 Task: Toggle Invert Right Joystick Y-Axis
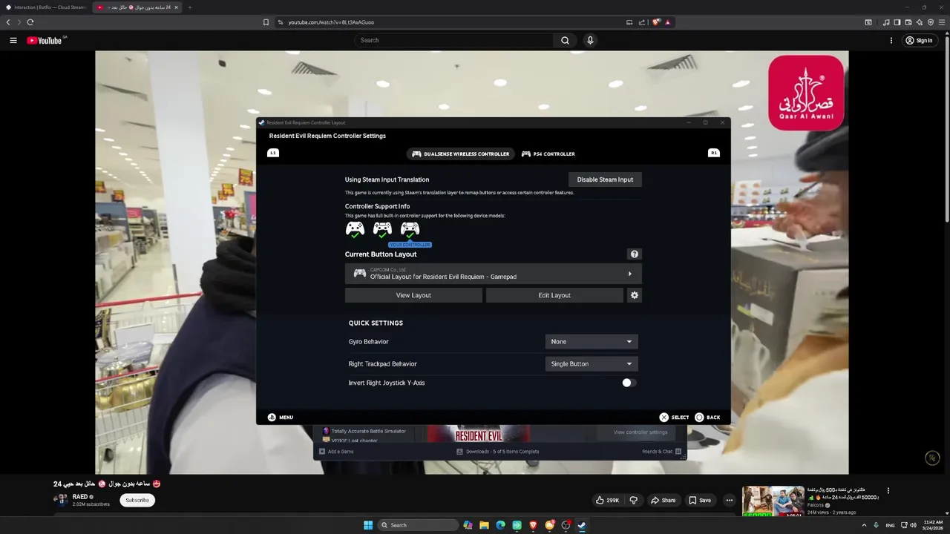pos(629,383)
